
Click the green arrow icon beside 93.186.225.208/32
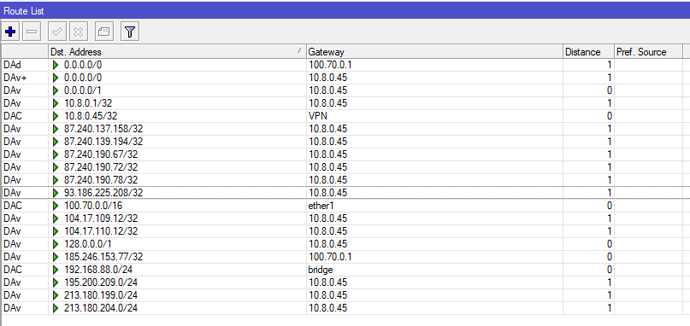click(56, 192)
